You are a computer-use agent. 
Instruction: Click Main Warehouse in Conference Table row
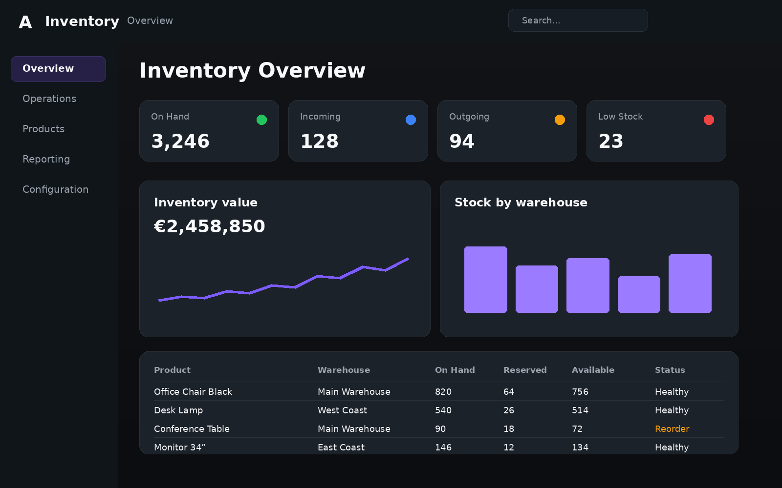tap(354, 429)
